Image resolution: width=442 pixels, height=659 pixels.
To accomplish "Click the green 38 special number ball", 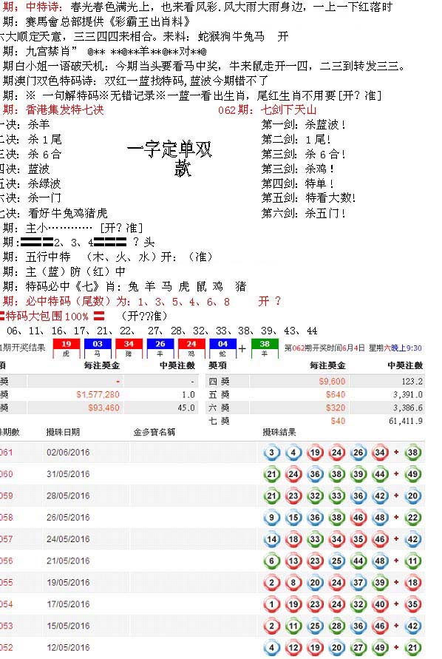I will [x=265, y=348].
